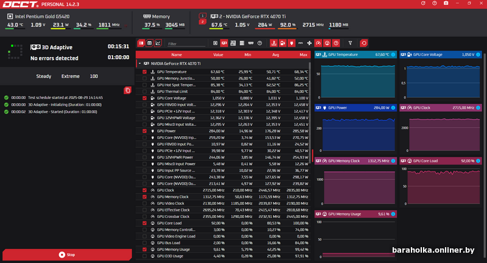The height and width of the screenshot is (263, 487).
Task: Uncheck the GPU Power checkbox
Action: 144,131
